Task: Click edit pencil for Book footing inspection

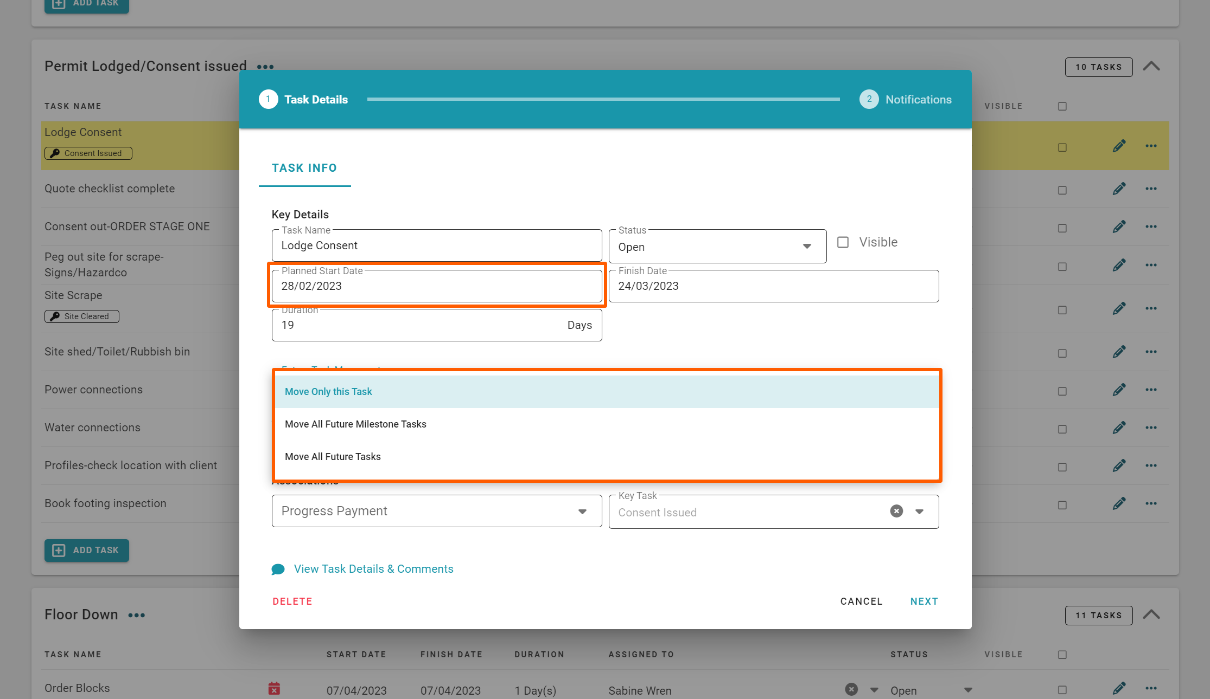Action: pos(1119,503)
